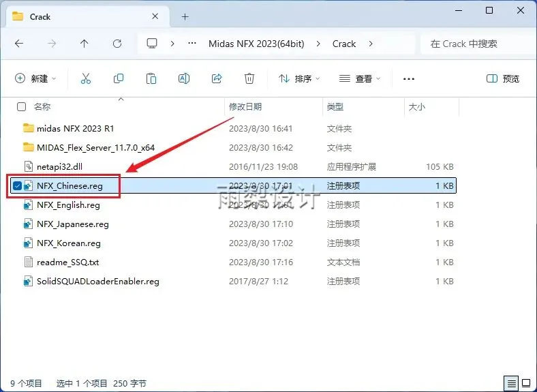Expand chevron after the monitor icon in path

pyautogui.click(x=172, y=44)
